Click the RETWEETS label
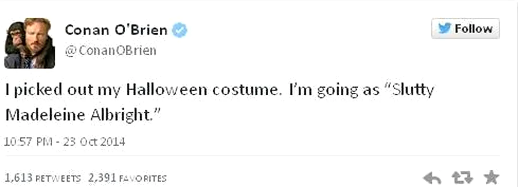Viewport: 518px width, 187px height. [x=58, y=178]
